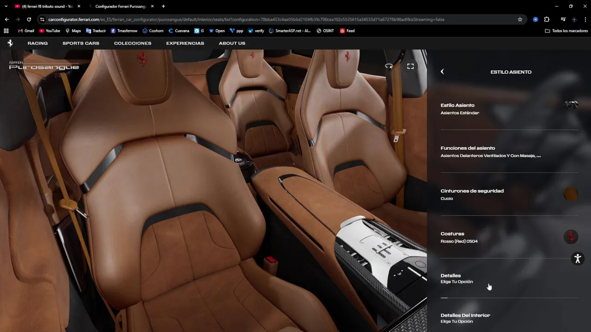The height and width of the screenshot is (332, 591).
Task: Open the Costuras option
Action: 509,237
